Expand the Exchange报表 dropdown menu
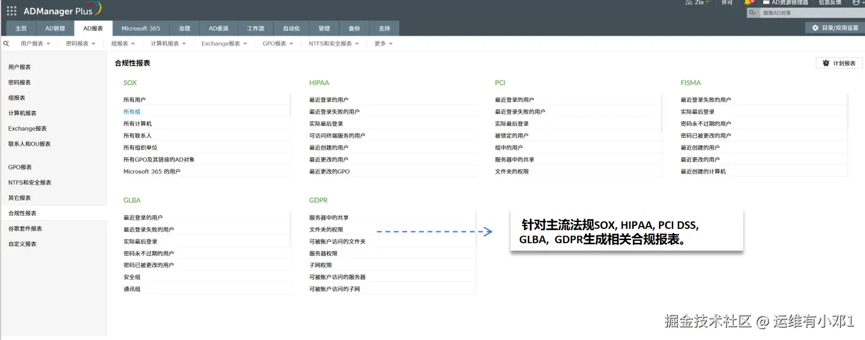Image resolution: width=865 pixels, height=340 pixels. [224, 44]
